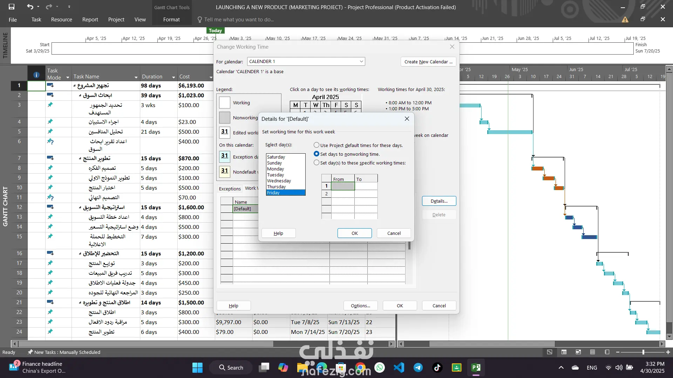
Task: Click OK in the Details dialog
Action: tap(354, 233)
